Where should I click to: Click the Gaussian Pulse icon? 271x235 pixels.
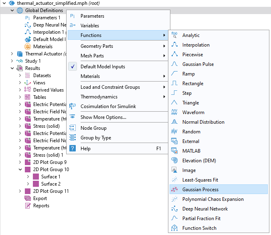coord(174,64)
